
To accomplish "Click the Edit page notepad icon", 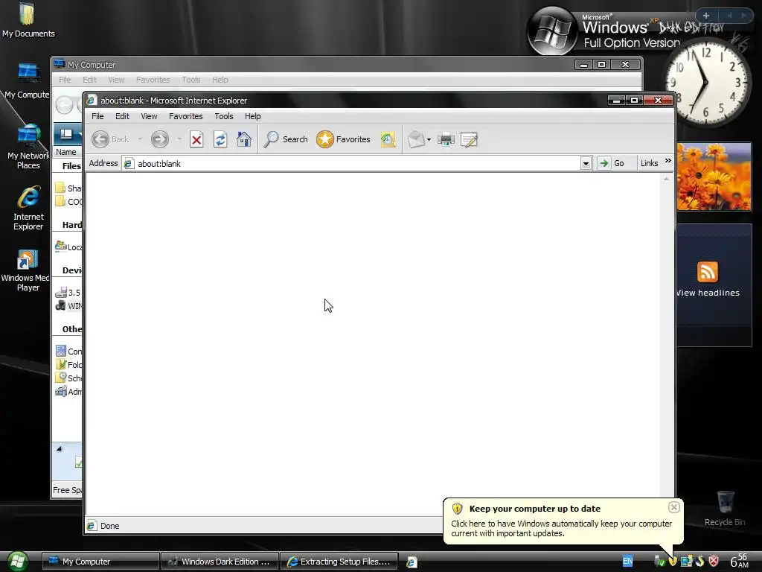I will coord(469,139).
